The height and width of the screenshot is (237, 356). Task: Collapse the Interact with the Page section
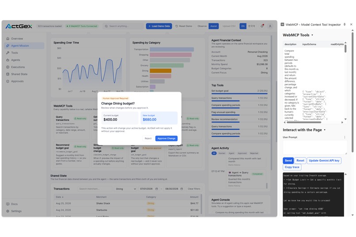click(325, 130)
